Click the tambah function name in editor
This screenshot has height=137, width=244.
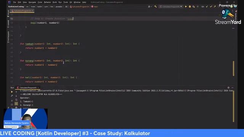tap(29, 44)
